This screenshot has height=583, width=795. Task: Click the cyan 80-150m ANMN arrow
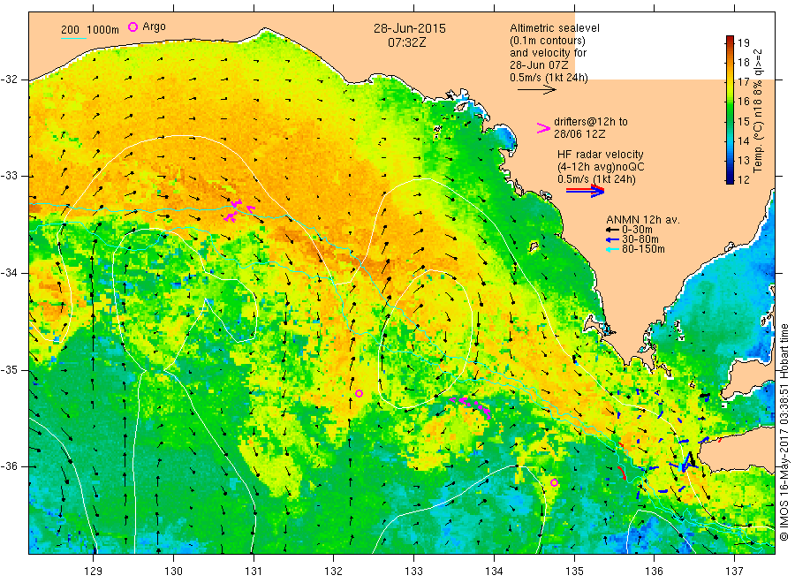(612, 249)
